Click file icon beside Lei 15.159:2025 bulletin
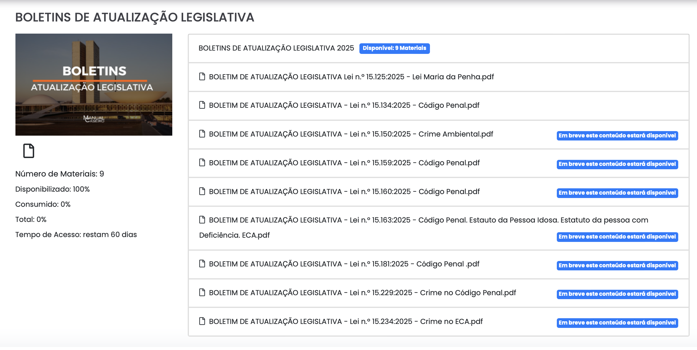The width and height of the screenshot is (697, 350). point(202,163)
